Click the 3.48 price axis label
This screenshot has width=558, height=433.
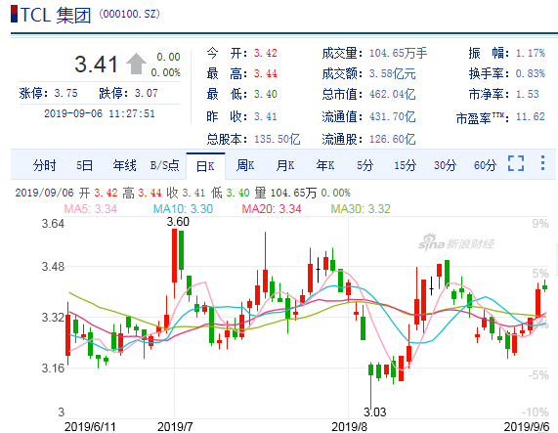pos(53,267)
